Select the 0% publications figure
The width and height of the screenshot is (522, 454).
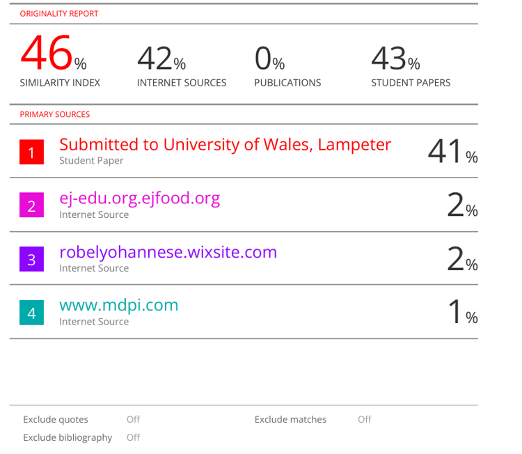(269, 59)
